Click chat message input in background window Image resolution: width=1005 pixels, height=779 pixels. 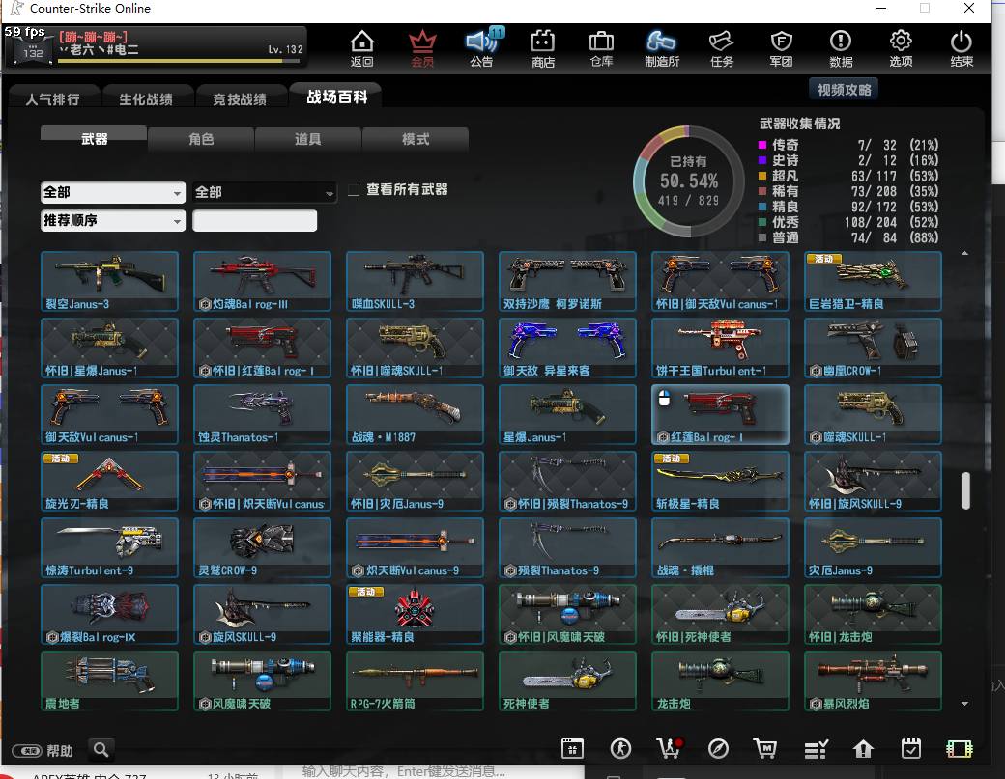(x=404, y=772)
